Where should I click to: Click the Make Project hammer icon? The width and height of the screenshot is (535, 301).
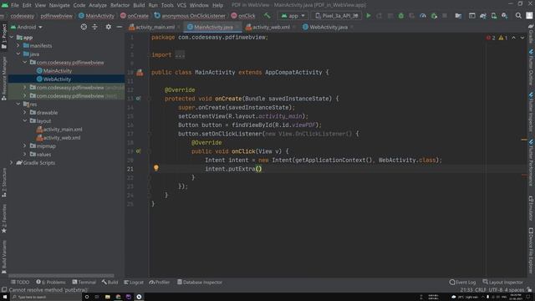(267, 16)
